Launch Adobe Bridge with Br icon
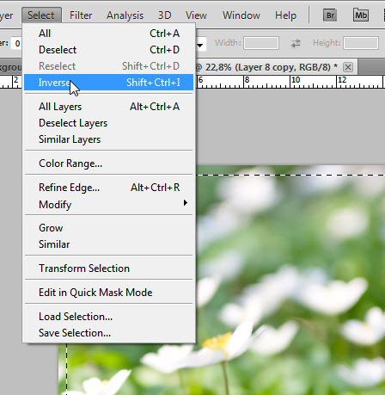 coord(330,15)
